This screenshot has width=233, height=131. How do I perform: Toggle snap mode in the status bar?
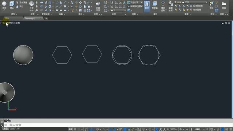79,130
